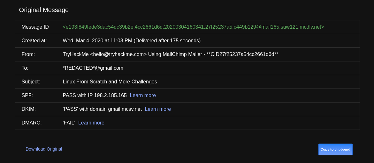Click the DKIM gmail.mcsv.net domain text
Screen dimensions: 374x163
point(102,109)
